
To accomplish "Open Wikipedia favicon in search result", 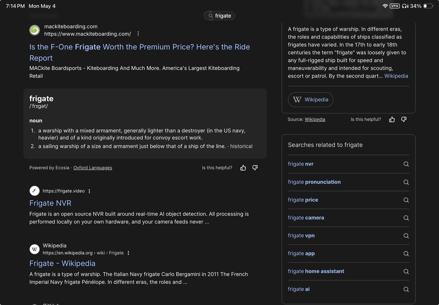I will (x=35, y=249).
